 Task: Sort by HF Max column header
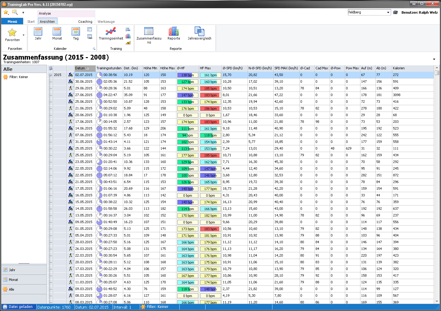click(x=210, y=68)
